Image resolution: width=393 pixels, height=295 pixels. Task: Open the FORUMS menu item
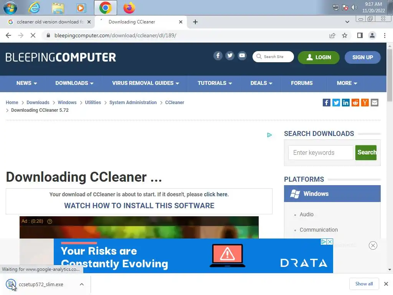pos(302,83)
